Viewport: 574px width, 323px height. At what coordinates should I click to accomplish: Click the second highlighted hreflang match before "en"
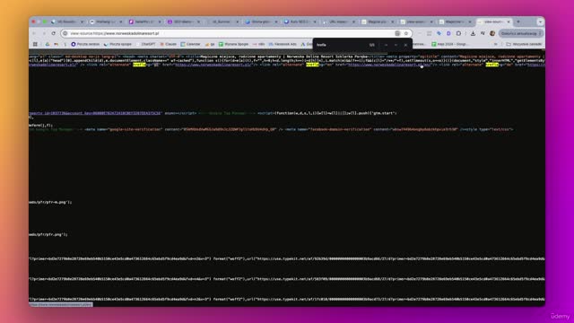pos(312,65)
